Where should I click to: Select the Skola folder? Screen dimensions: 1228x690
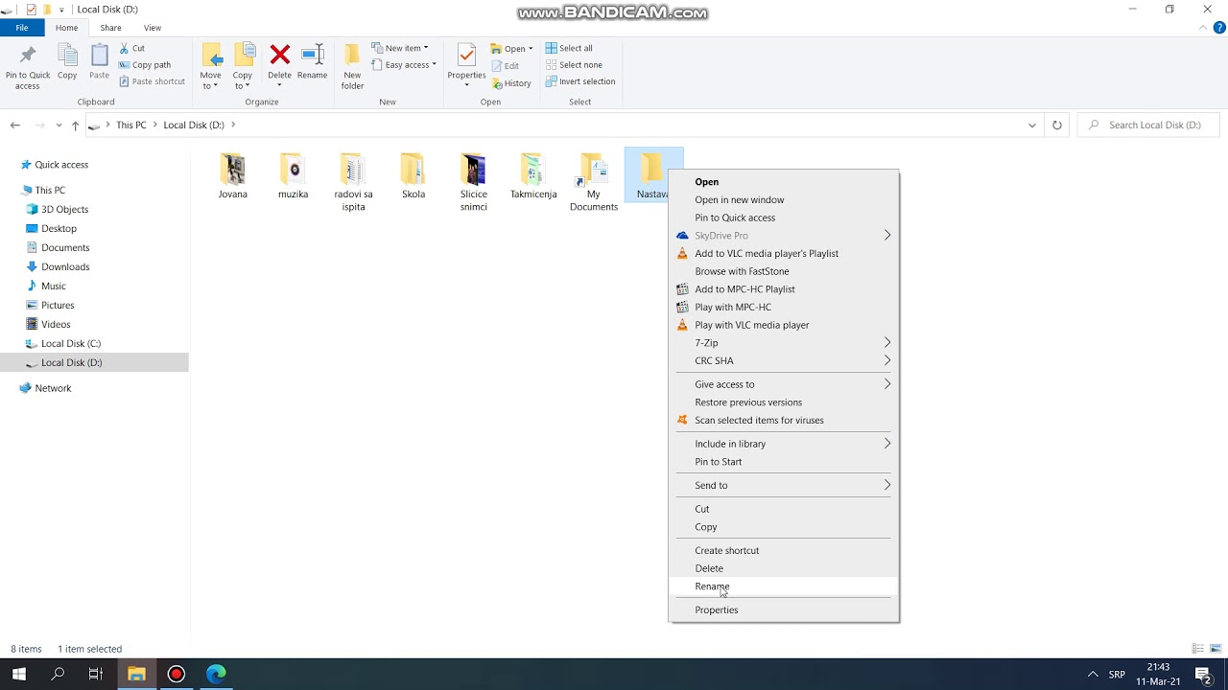point(413,175)
